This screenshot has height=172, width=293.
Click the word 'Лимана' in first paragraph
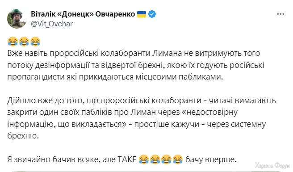click(167, 53)
